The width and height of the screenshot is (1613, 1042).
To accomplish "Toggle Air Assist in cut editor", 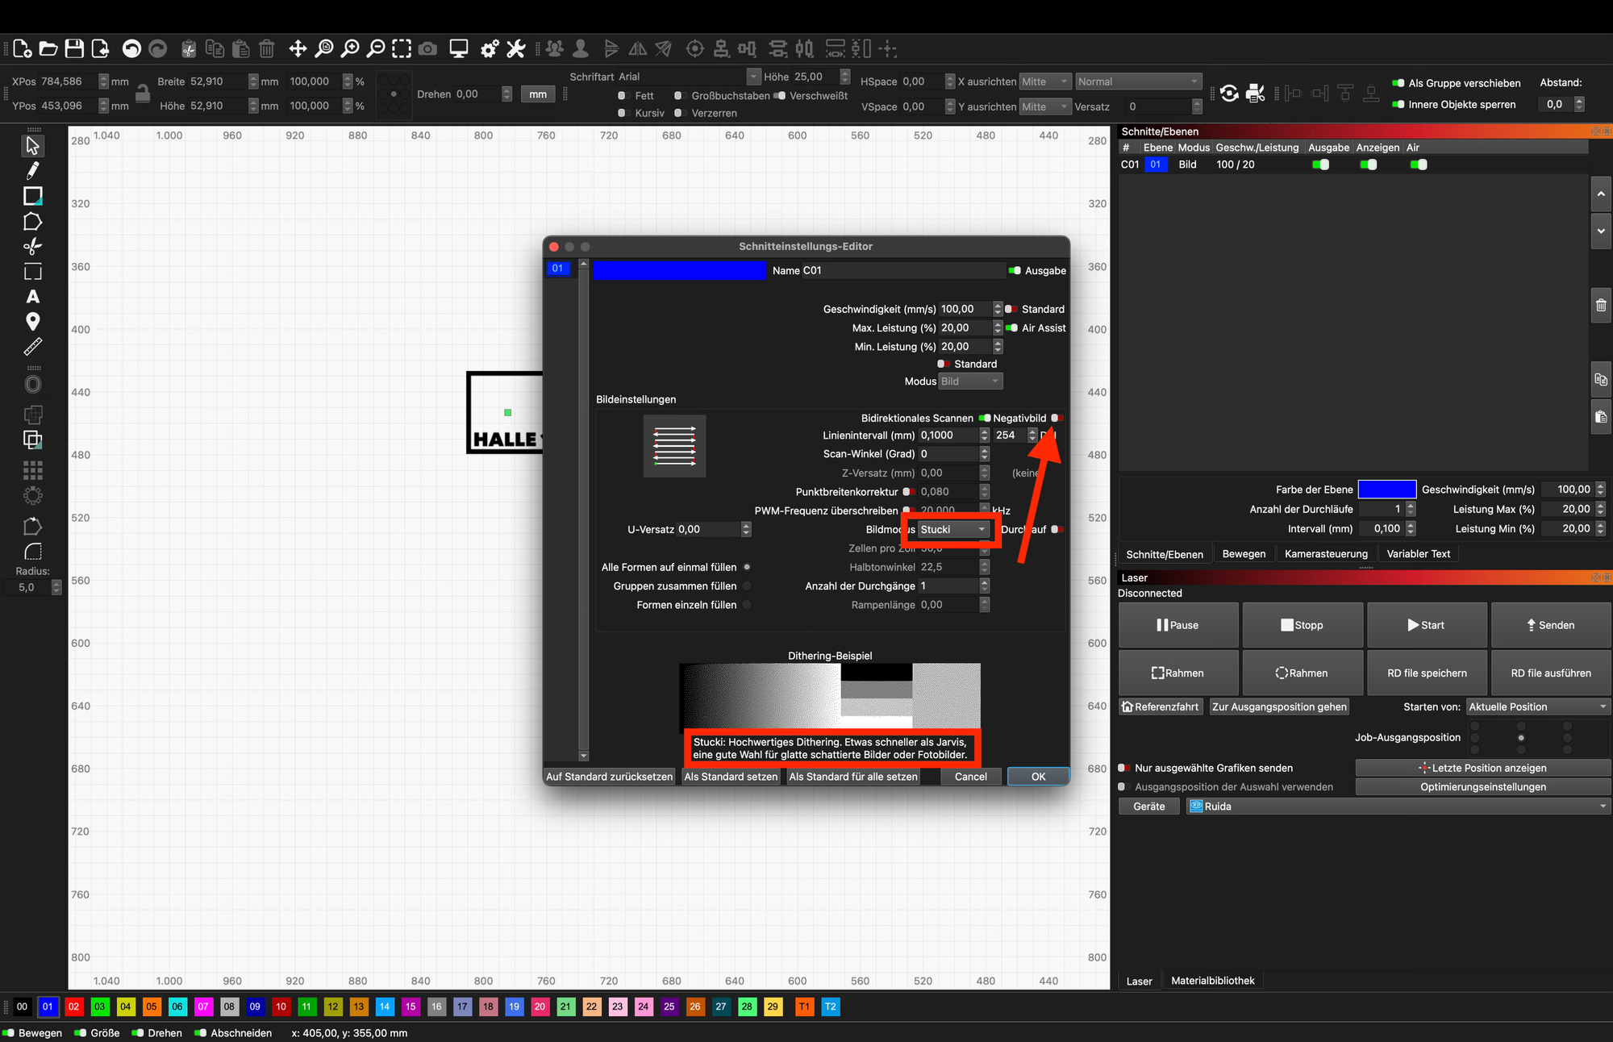I will (x=1011, y=328).
